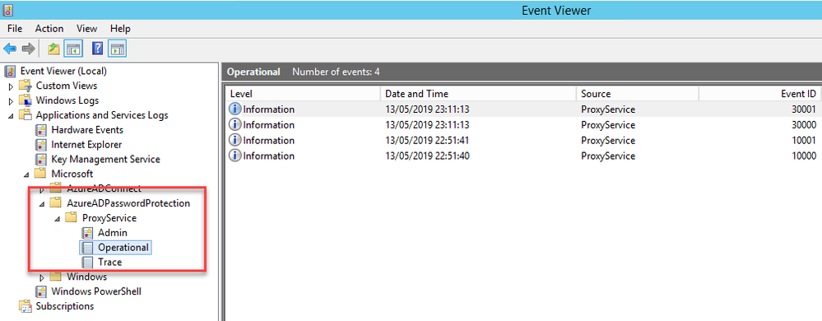
Task: Click the Applications and Services Logs folder icon
Action: pyautogui.click(x=26, y=115)
